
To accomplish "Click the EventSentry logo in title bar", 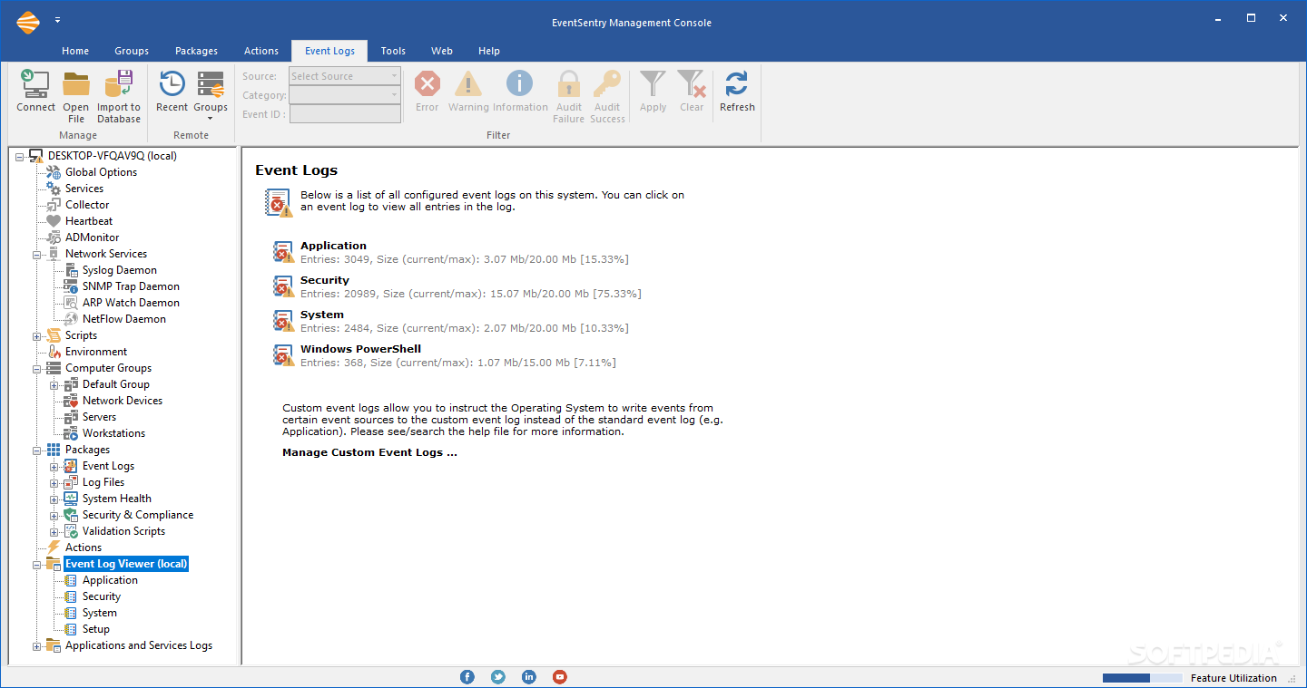I will point(28,22).
